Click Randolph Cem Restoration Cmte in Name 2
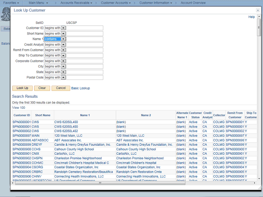The width and height of the screenshot is (263, 197). pos(139,172)
